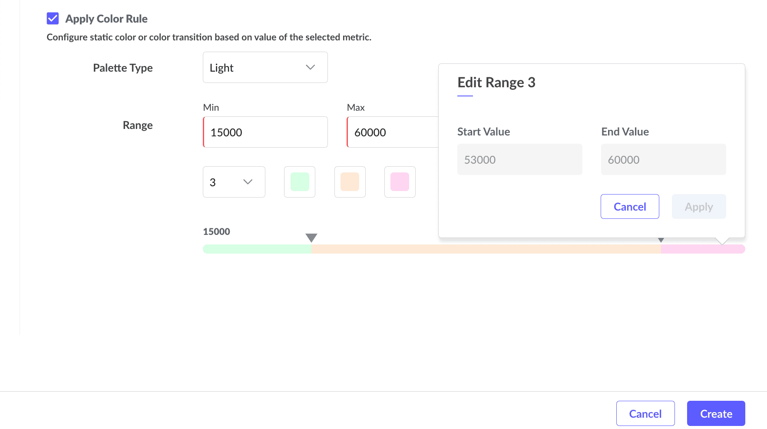Image resolution: width=767 pixels, height=429 pixels.
Task: Click the Create button
Action: click(x=716, y=413)
